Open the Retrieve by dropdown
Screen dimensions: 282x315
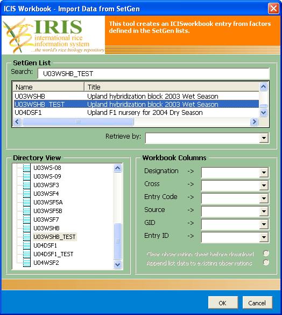[264, 138]
